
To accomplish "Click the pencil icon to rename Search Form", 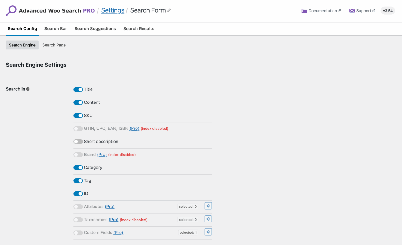I will point(169,10).
